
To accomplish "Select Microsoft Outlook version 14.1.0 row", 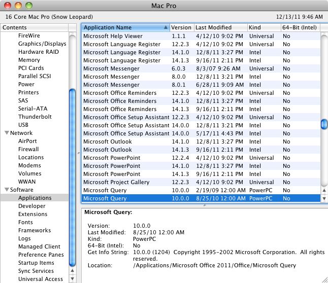I will coord(201,141).
